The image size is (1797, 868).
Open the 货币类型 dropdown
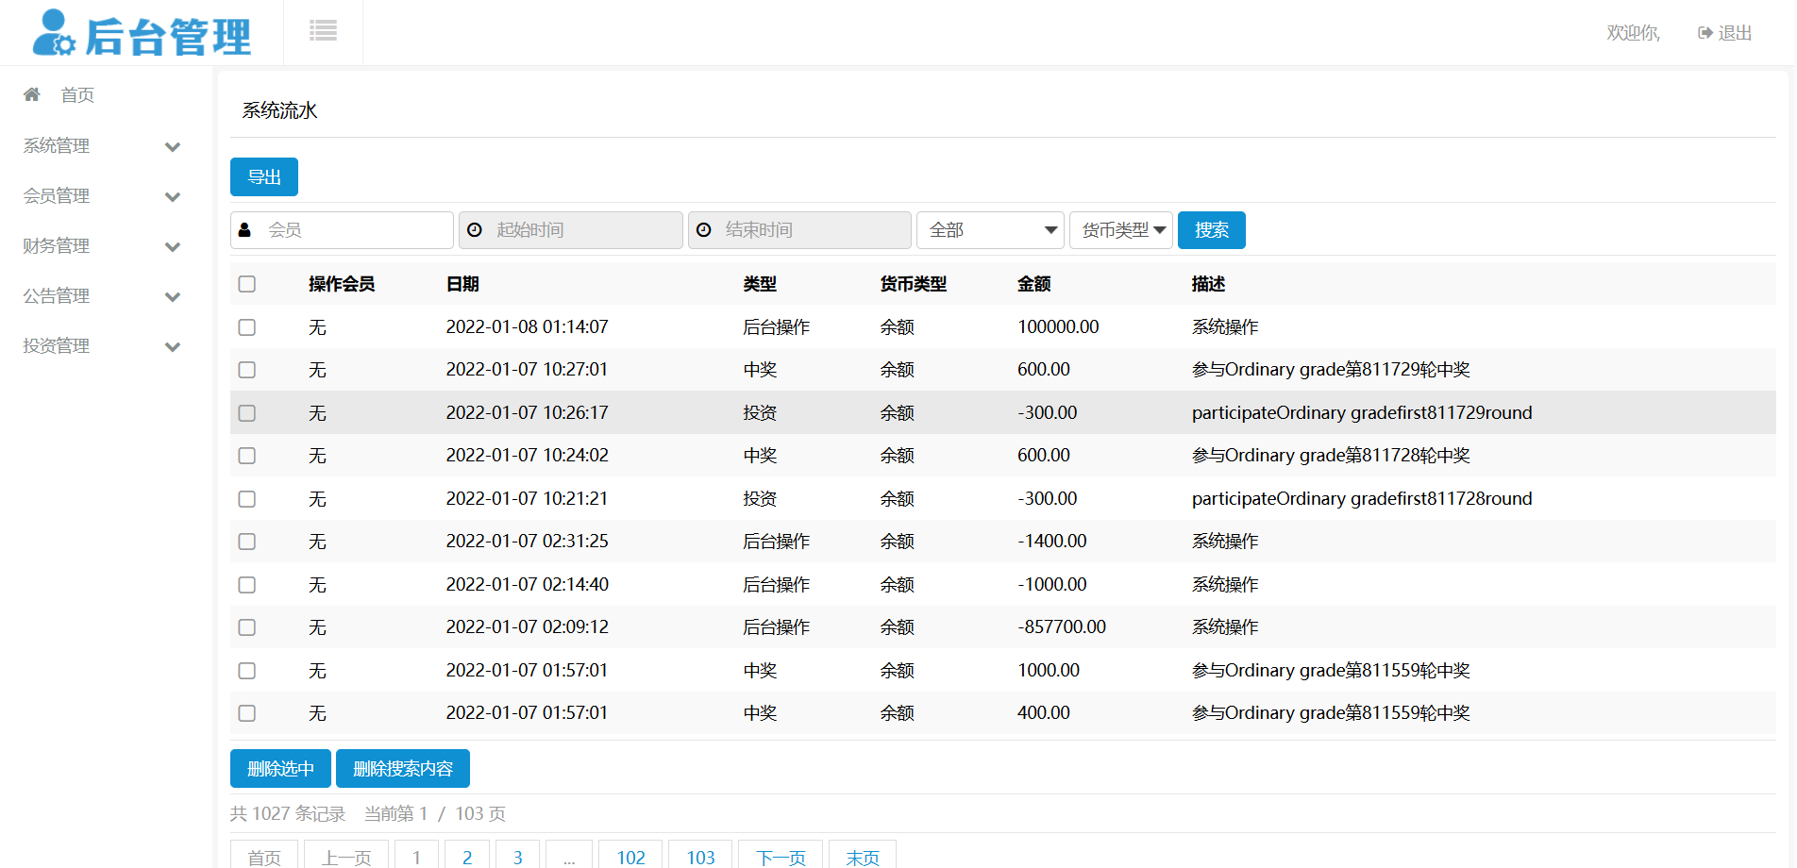click(1120, 230)
